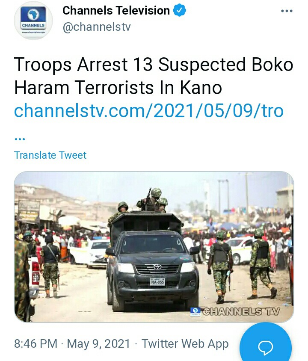Viewport: 308px width, 361px height.
Task: Click the 8:46 PM timestamp
Action: point(36,344)
